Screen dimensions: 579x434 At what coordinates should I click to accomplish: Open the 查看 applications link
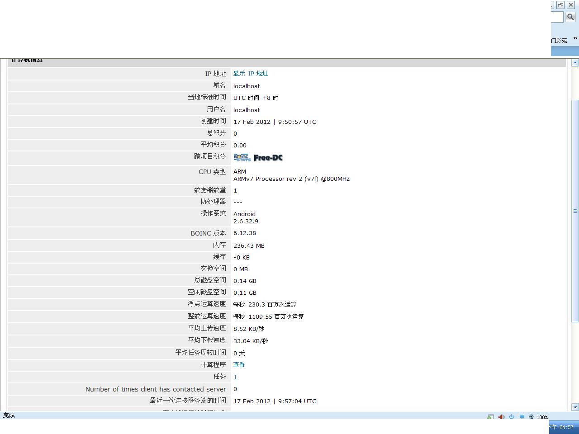(x=239, y=365)
